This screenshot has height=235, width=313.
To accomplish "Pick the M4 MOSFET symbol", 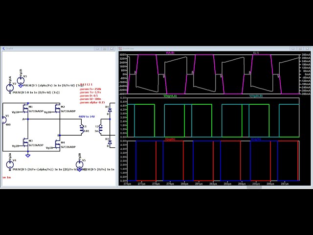I will (57, 144).
